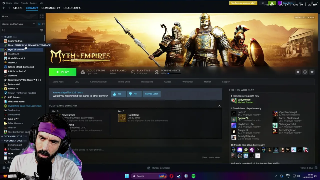The width and height of the screenshot is (320, 180).
Task: Select HELLMART in the game list
Action: pyautogui.click(x=13, y=54)
